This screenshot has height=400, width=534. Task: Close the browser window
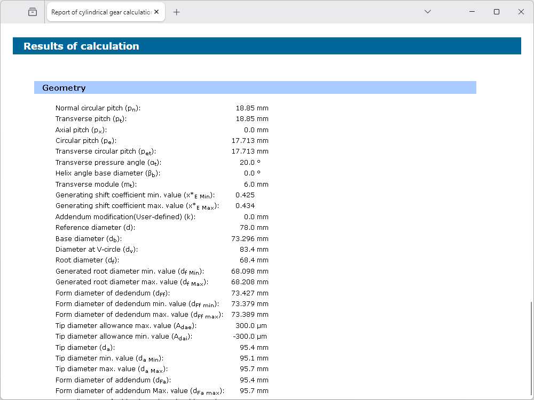(521, 12)
